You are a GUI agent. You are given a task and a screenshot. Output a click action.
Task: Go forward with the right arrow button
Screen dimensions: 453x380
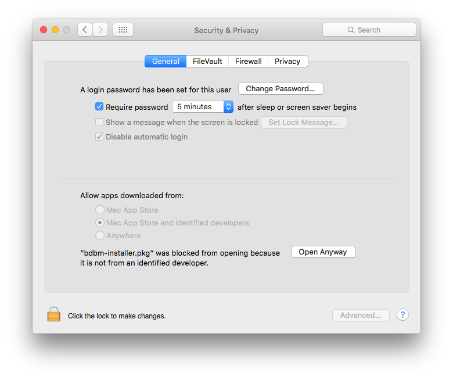(x=100, y=30)
